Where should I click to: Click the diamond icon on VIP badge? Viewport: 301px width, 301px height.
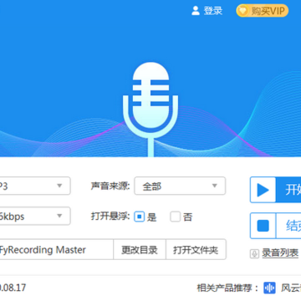pos(243,11)
